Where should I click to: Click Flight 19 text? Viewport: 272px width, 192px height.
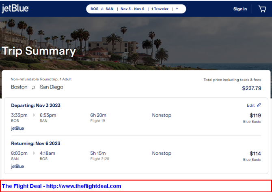pos(97,121)
